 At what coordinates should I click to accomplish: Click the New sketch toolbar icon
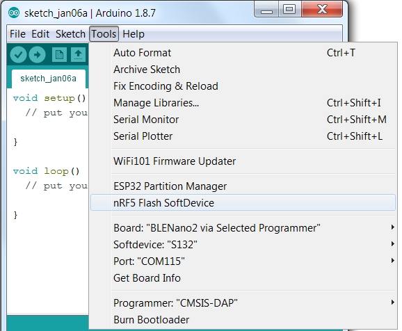coord(59,55)
